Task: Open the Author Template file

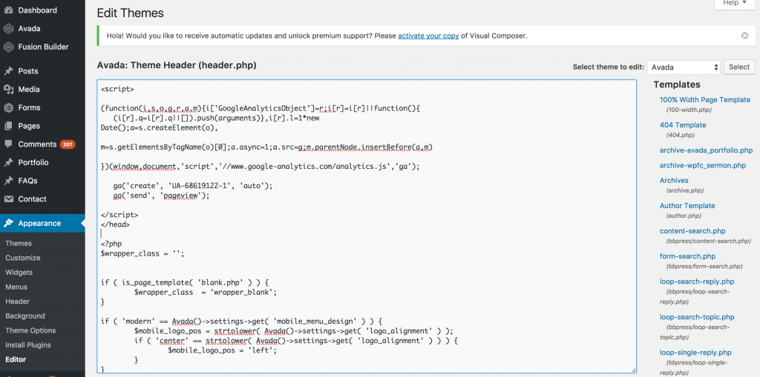Action: 687,206
